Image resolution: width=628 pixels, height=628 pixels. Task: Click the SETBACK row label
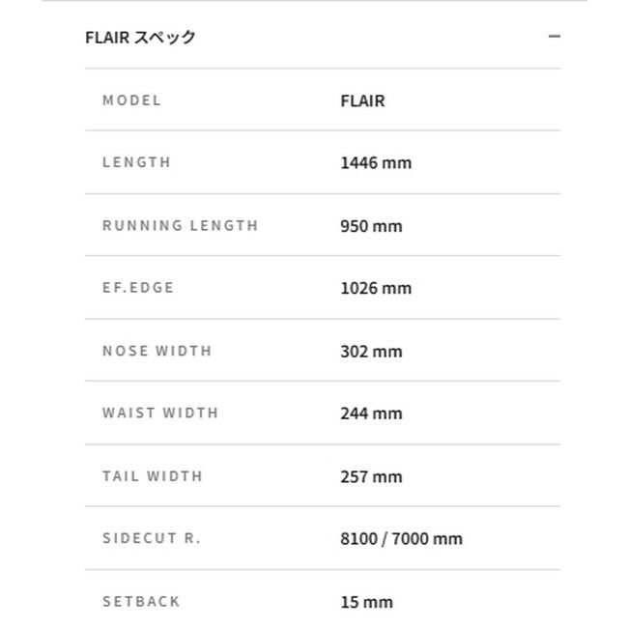(141, 601)
